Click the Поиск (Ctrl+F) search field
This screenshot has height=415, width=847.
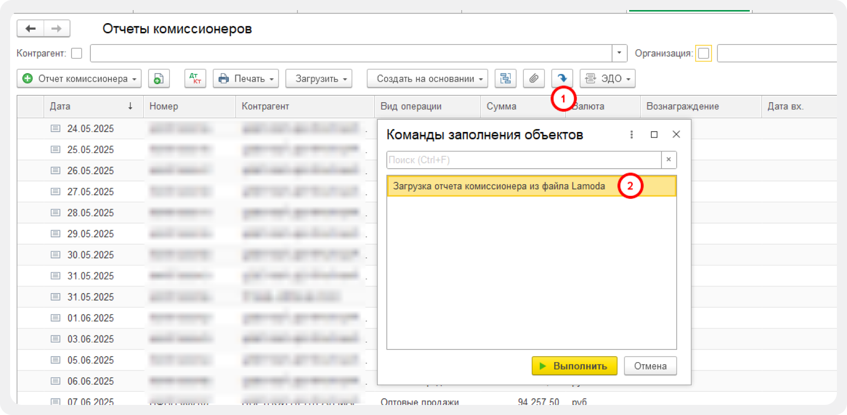pos(524,160)
